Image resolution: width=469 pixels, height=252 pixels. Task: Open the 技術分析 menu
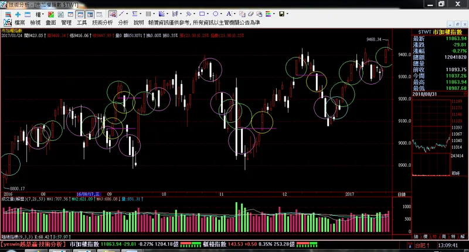pos(103,22)
